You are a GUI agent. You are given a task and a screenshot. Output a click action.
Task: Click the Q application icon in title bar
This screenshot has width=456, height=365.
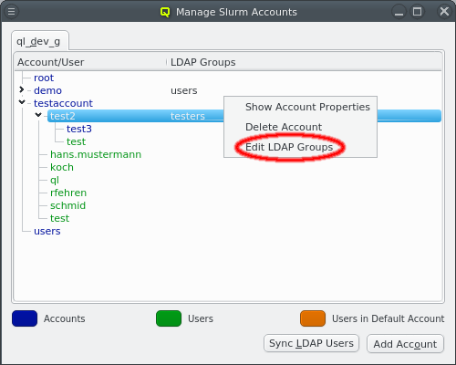(x=165, y=12)
